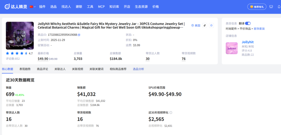Click the underlined 带货视频数 value 76
Viewport: 281px width, 135px height.
[x=183, y=59]
